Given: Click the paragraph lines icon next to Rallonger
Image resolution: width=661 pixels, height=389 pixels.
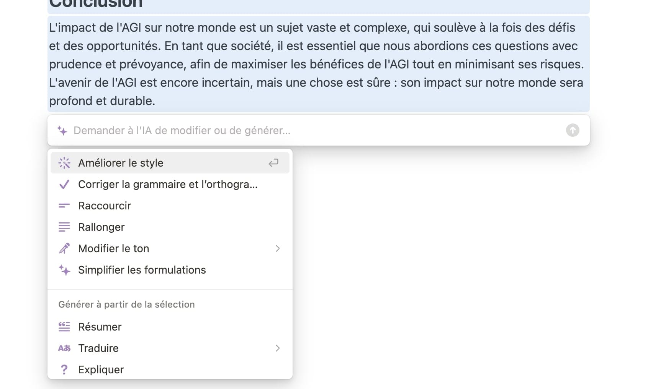Looking at the screenshot, I should [64, 227].
